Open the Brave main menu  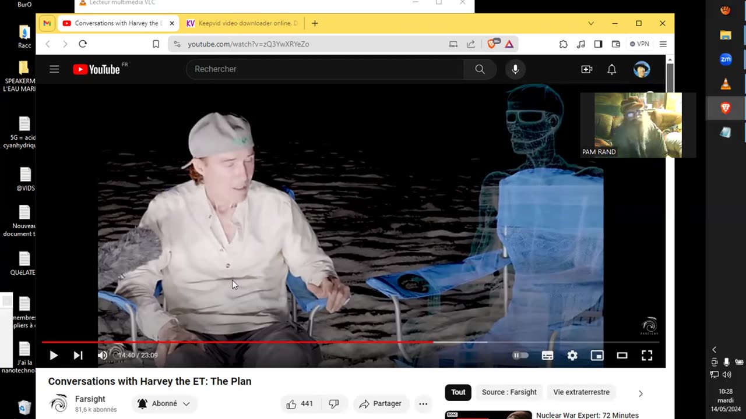pyautogui.click(x=663, y=44)
